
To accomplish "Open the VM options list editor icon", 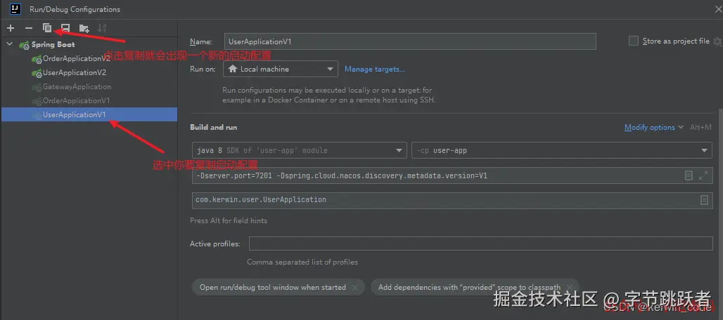I will tap(689, 175).
